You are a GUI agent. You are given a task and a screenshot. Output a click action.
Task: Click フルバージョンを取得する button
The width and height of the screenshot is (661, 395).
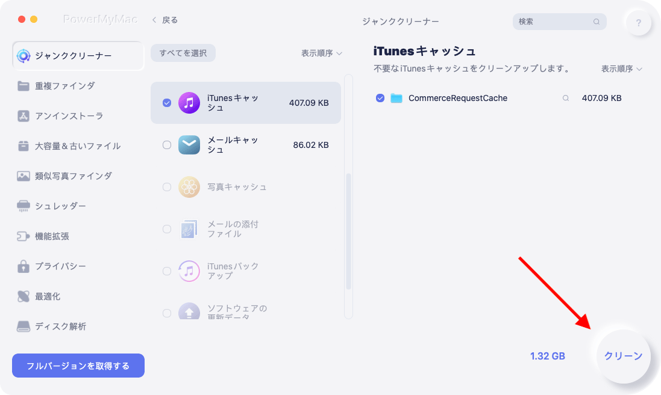[x=78, y=366]
